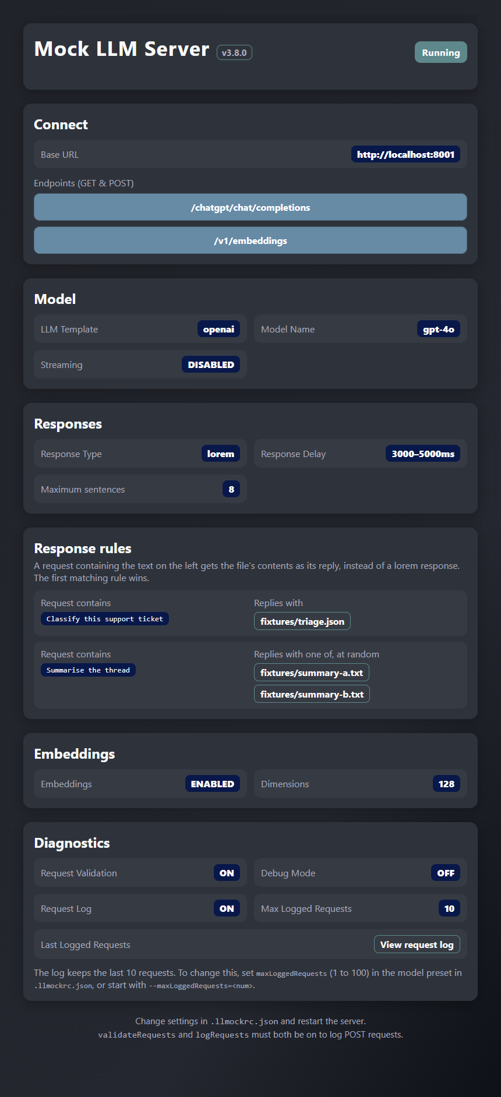The image size is (501, 1097).
Task: Select the http://localhost:8001 base URL value
Action: click(405, 154)
